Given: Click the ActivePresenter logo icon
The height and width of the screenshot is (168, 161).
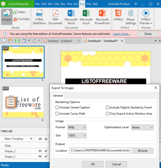Looking at the screenshot, I should click(3, 4).
